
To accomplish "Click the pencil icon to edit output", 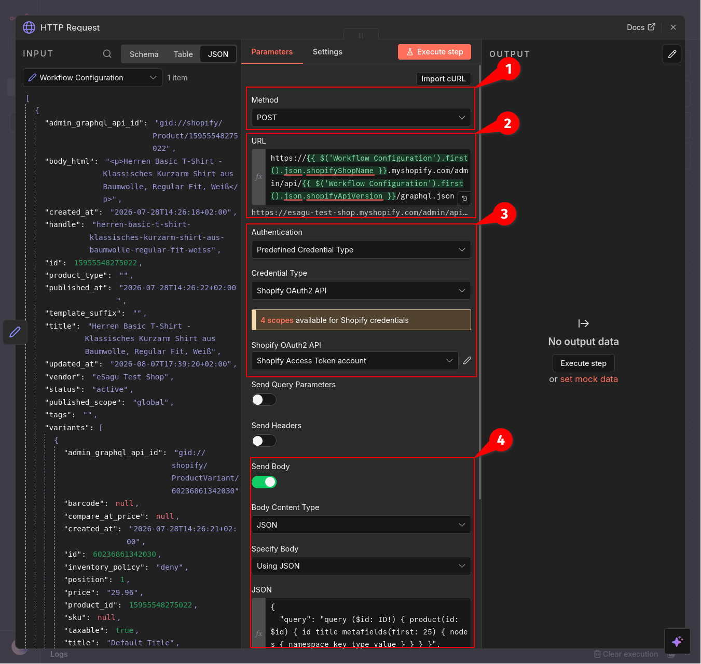I will (672, 54).
